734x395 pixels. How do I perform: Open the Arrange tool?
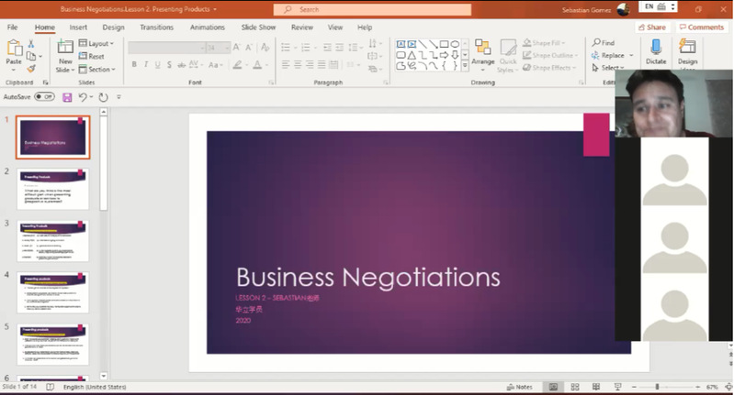coord(482,52)
